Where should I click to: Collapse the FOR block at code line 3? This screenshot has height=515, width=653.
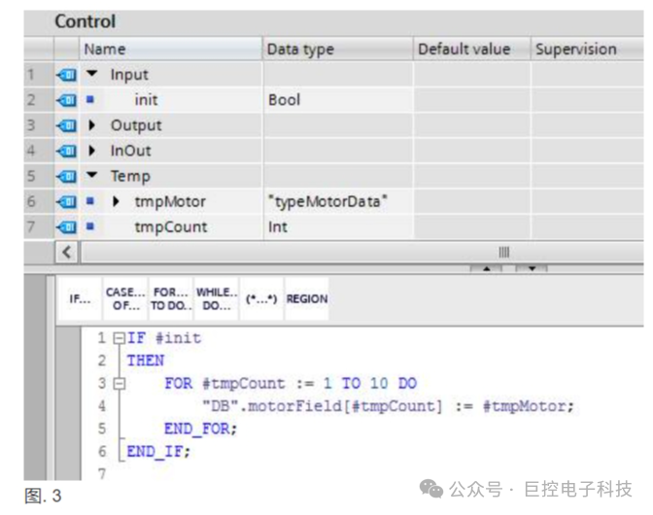[120, 383]
